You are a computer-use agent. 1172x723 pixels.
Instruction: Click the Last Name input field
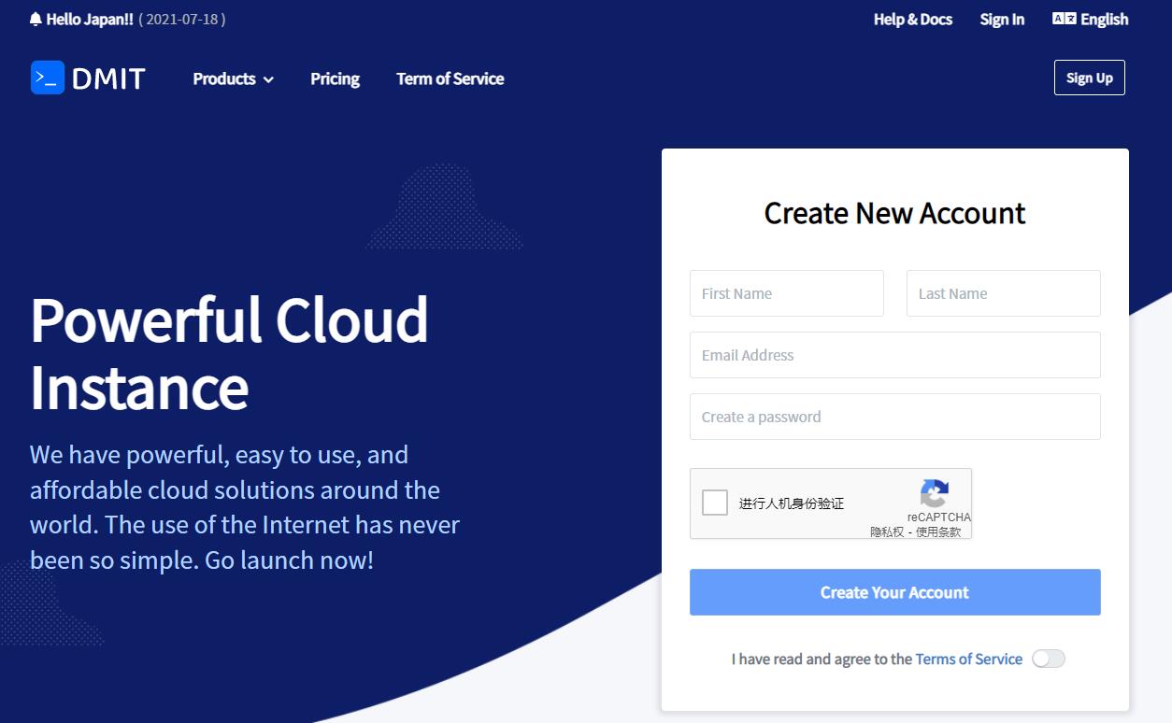[1004, 293]
